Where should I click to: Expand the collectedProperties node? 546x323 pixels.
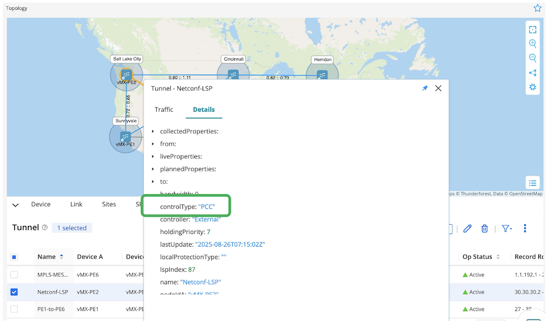click(x=153, y=131)
